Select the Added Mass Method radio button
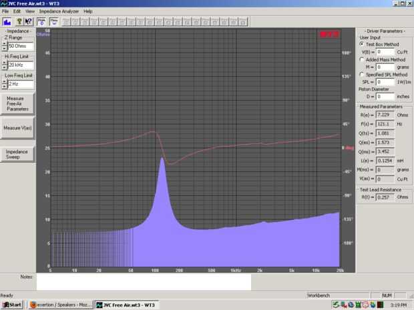Image resolution: width=414 pixels, height=310 pixels. pyautogui.click(x=362, y=59)
